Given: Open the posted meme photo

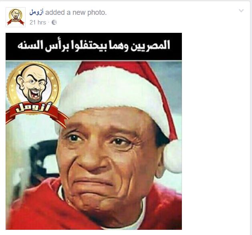Looking at the screenshot, I should (94, 131).
